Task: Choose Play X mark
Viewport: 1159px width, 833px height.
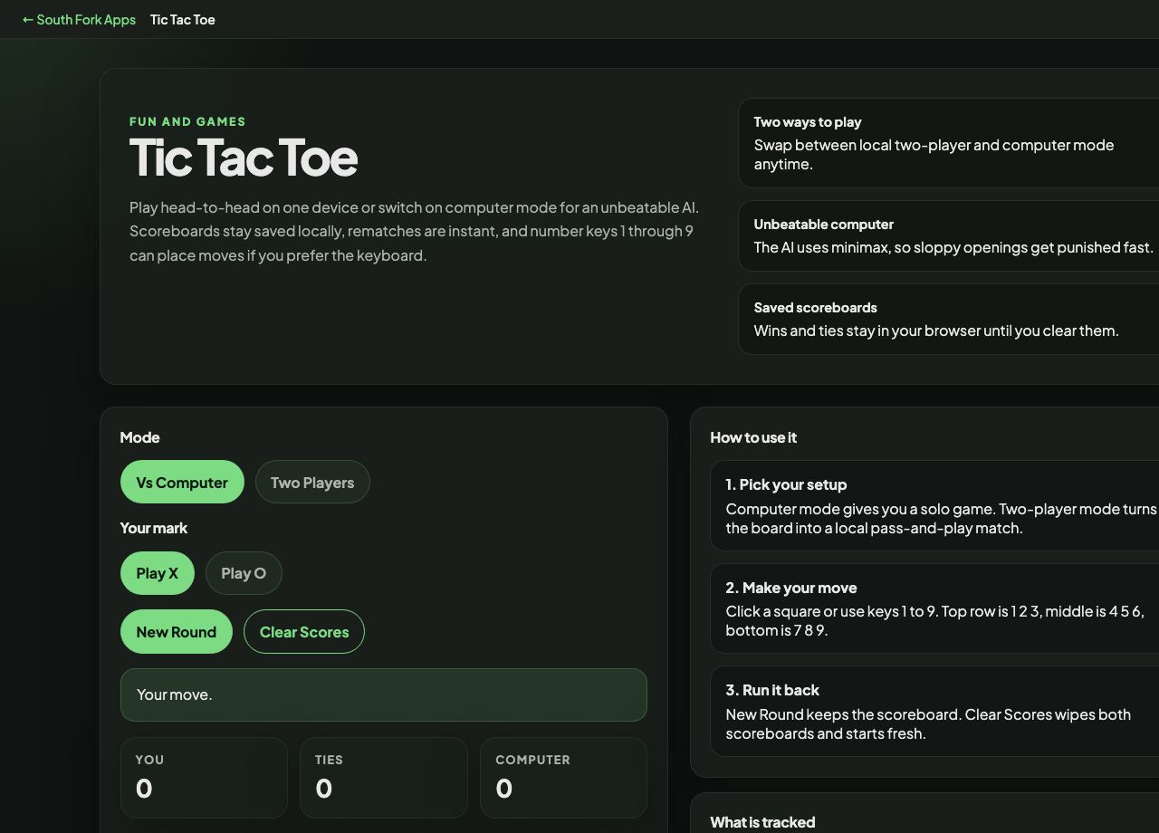Action: (x=158, y=573)
